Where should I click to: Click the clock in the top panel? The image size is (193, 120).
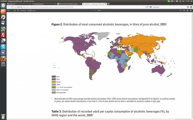pos(187,1)
